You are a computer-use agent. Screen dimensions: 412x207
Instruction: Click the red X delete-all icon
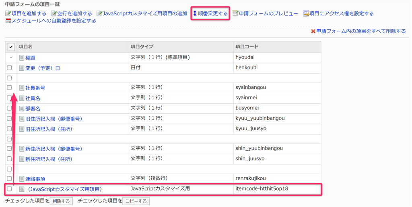[313, 31]
